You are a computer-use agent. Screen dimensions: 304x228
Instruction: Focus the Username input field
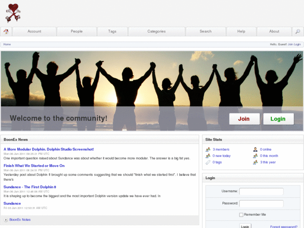pyautogui.click(x=261, y=191)
